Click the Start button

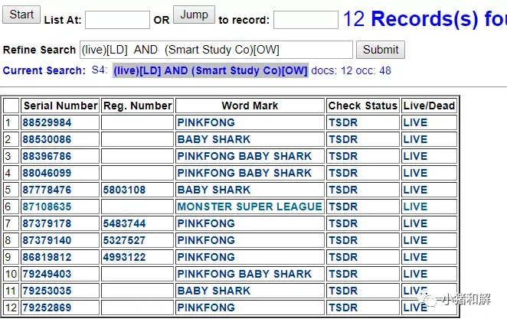tap(21, 15)
